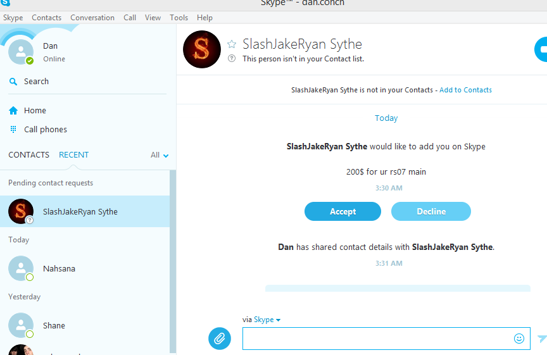Image resolution: width=547 pixels, height=355 pixels.
Task: Switch to the CONTACTS tab
Action: pos(28,155)
